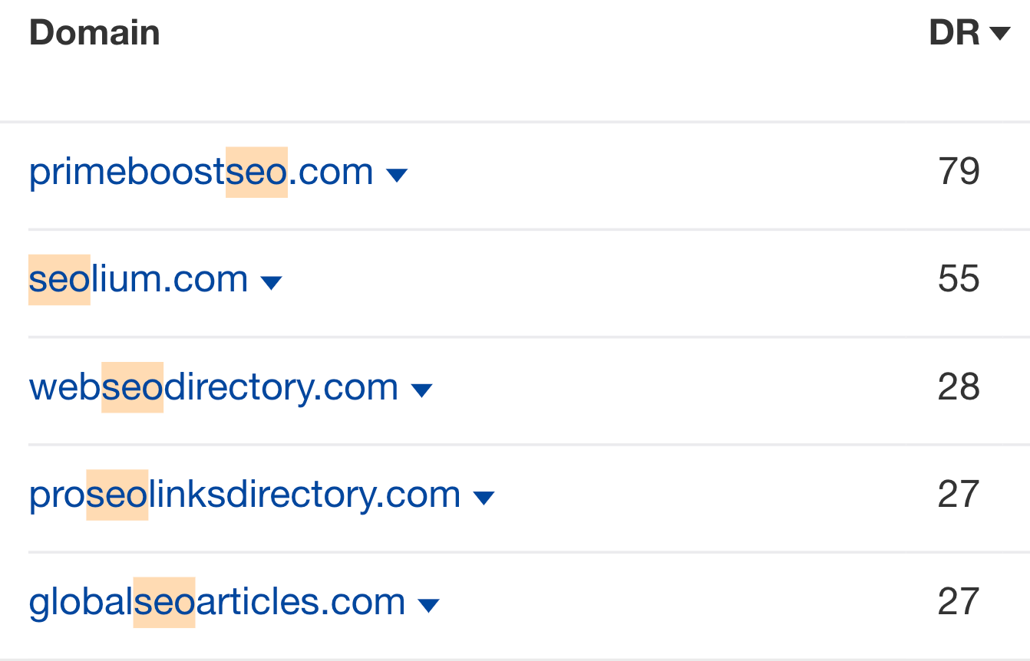1030x661 pixels.
Task: Click highlighted 'seo' in primeboostseo.com
Action: point(257,172)
